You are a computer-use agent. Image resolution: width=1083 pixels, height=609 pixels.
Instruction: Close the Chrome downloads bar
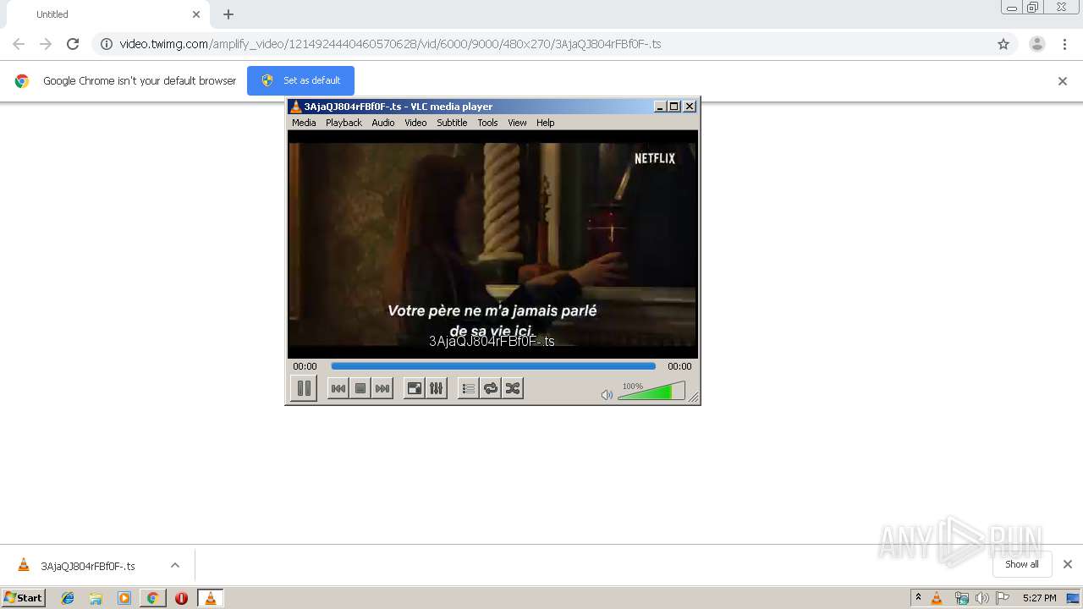tap(1068, 564)
